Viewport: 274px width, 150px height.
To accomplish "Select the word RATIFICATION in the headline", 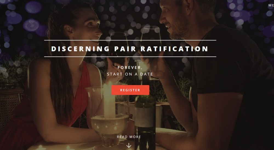I will [x=174, y=49].
